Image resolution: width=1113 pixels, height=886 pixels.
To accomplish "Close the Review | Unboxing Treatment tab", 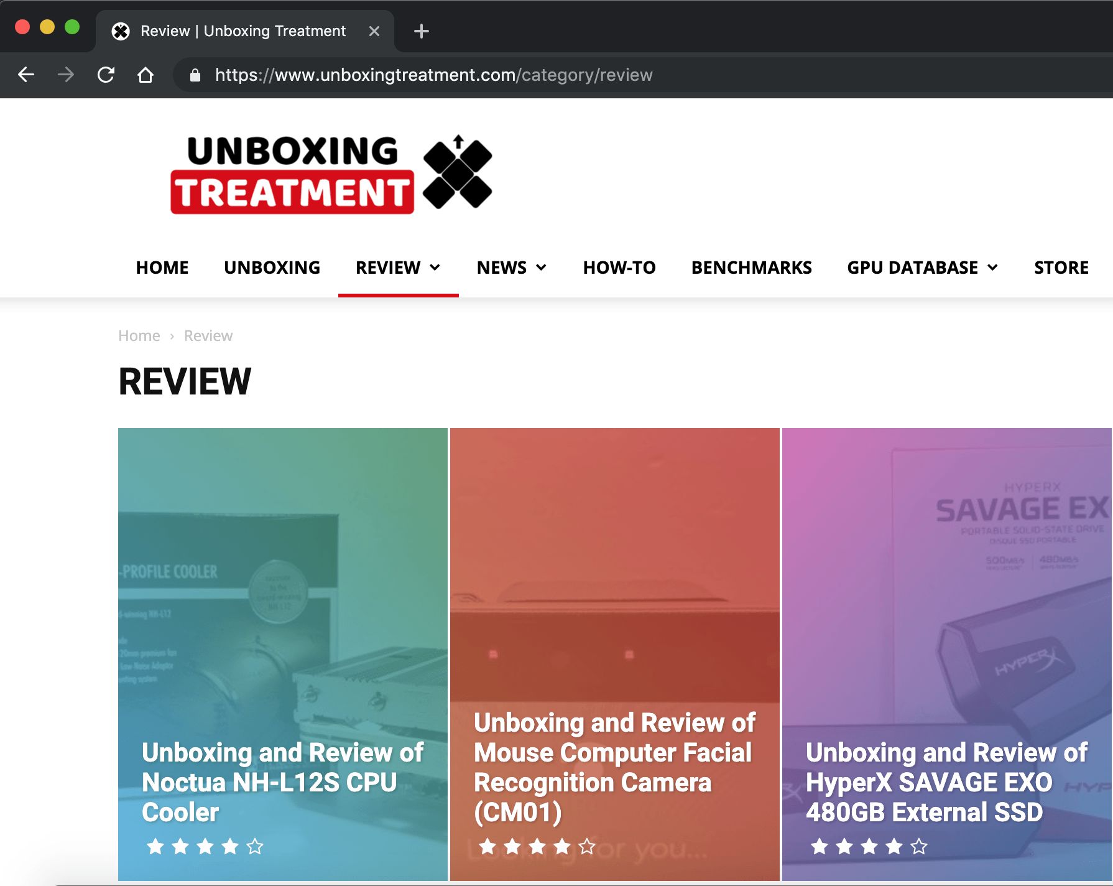I will click(x=374, y=31).
